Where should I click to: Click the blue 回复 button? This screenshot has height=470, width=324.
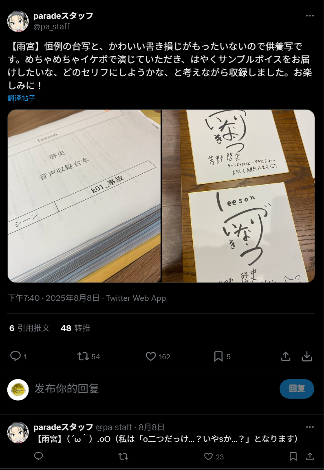(x=297, y=389)
